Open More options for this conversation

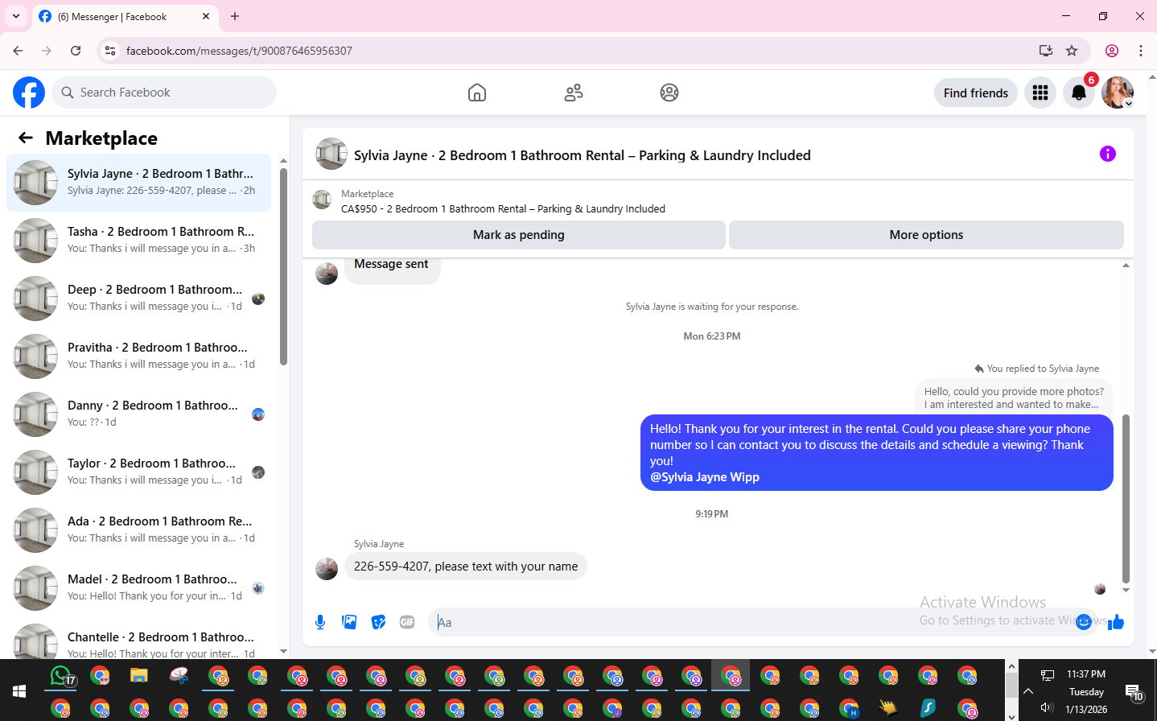[x=926, y=235]
